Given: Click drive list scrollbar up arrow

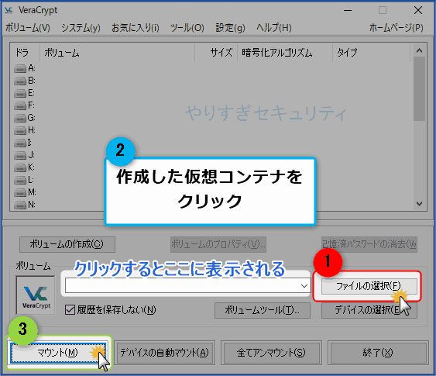Looking at the screenshot, I should click(419, 50).
